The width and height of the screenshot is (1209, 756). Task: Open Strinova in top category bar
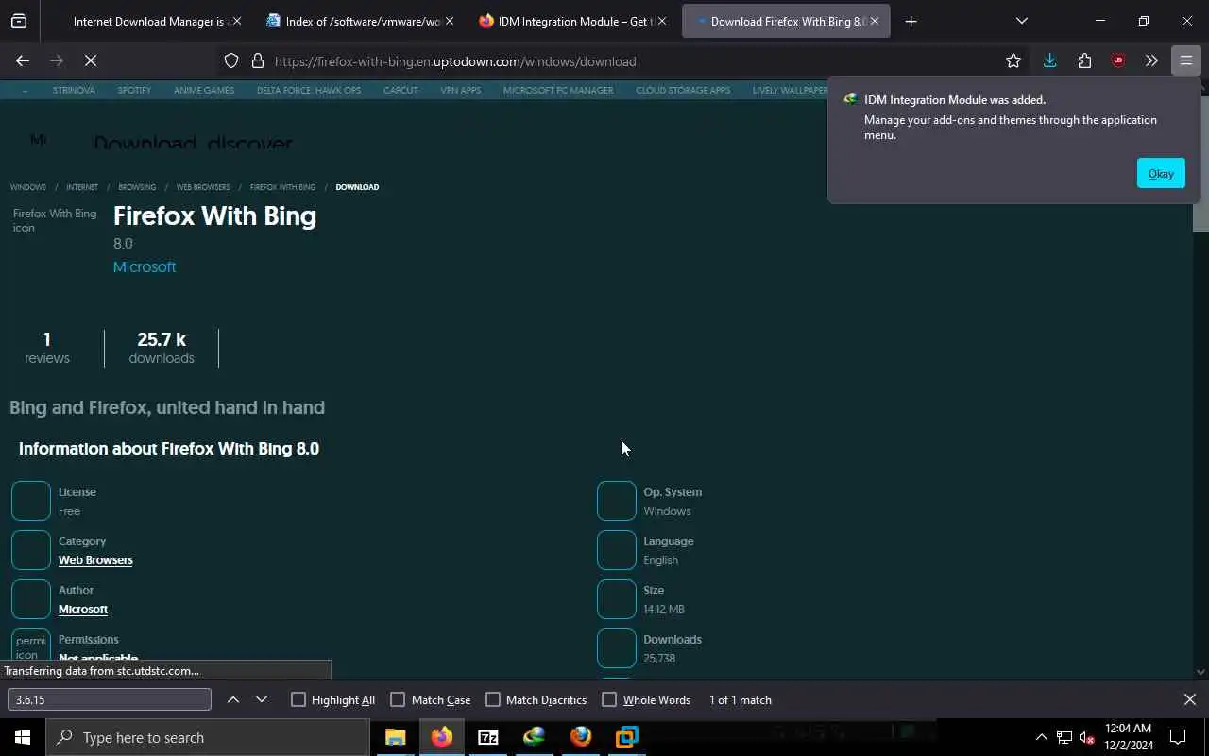74,91
